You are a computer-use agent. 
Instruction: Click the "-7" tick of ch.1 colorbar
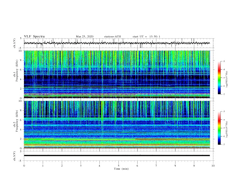[x=223, y=94]
